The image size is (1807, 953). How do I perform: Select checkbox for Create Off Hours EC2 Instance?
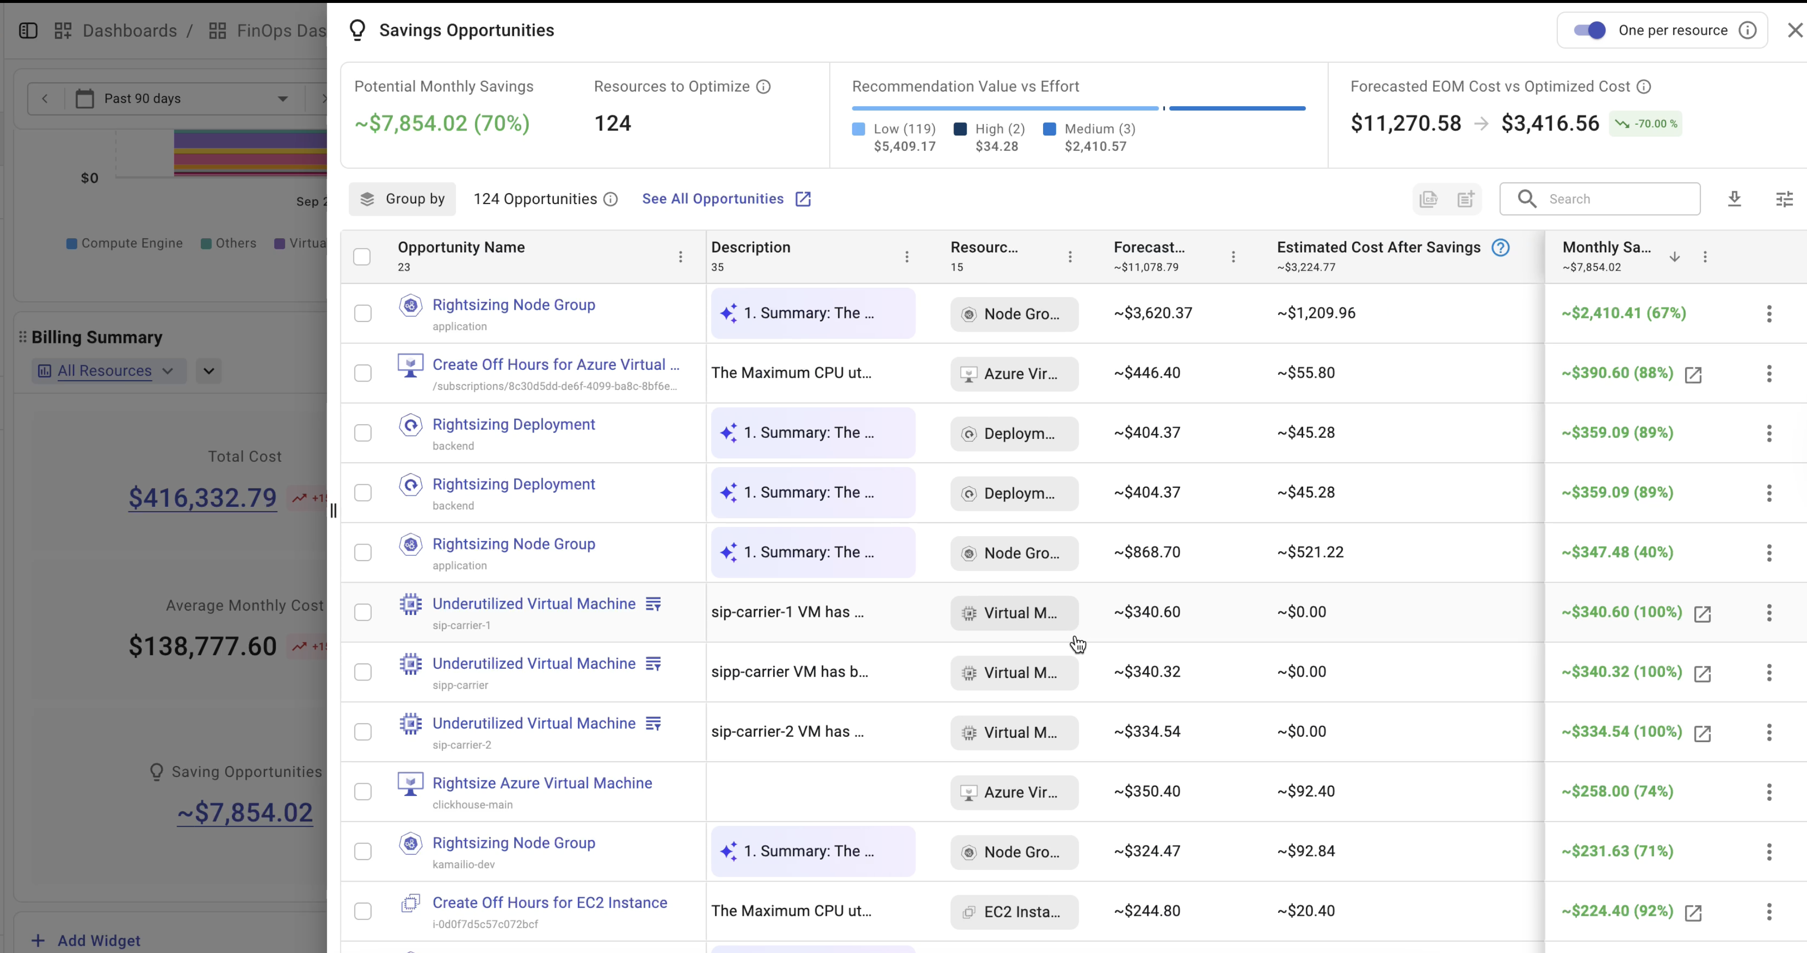(x=363, y=911)
